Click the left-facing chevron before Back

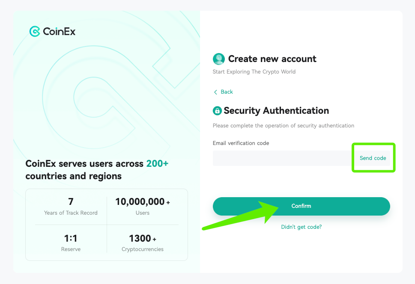coord(215,92)
